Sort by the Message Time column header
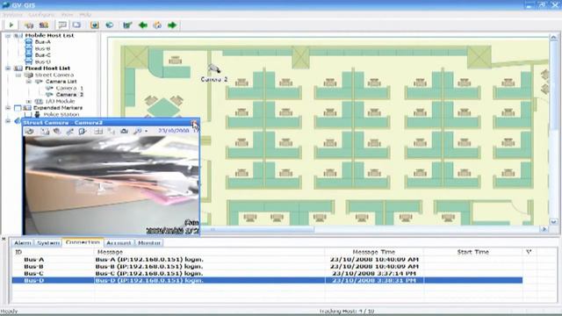Screen dimensions: 562x316 click(374, 252)
